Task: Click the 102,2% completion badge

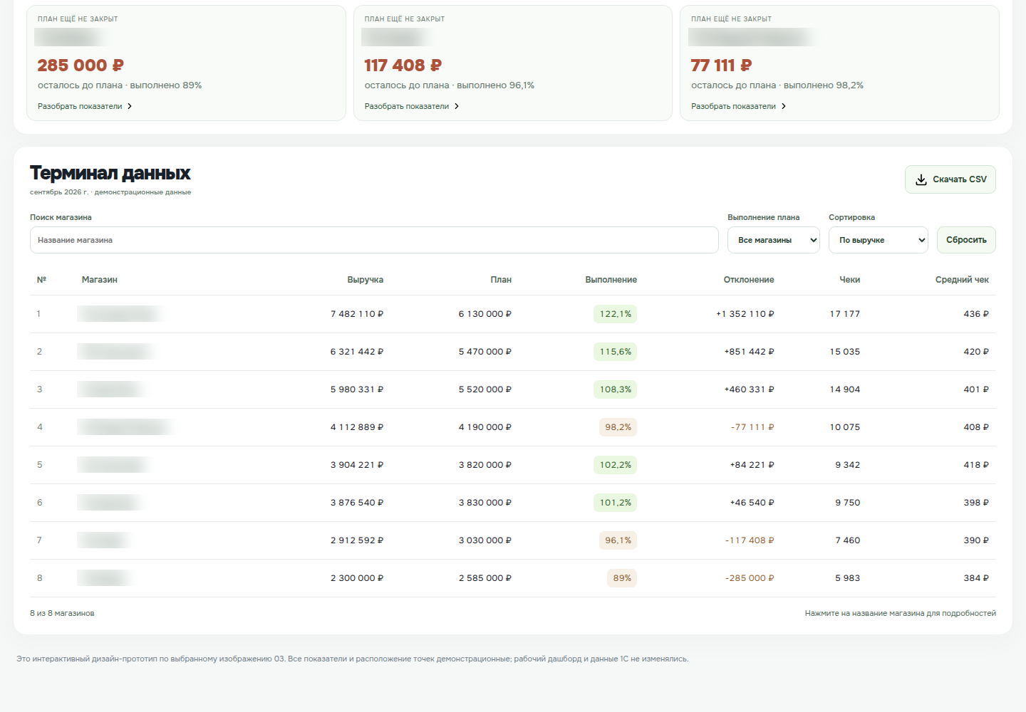Action: (616, 465)
